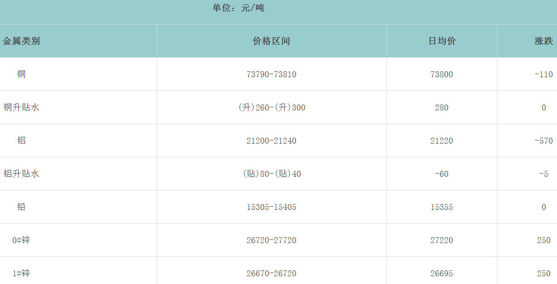Click the copper daily average 73800

[x=442, y=75]
